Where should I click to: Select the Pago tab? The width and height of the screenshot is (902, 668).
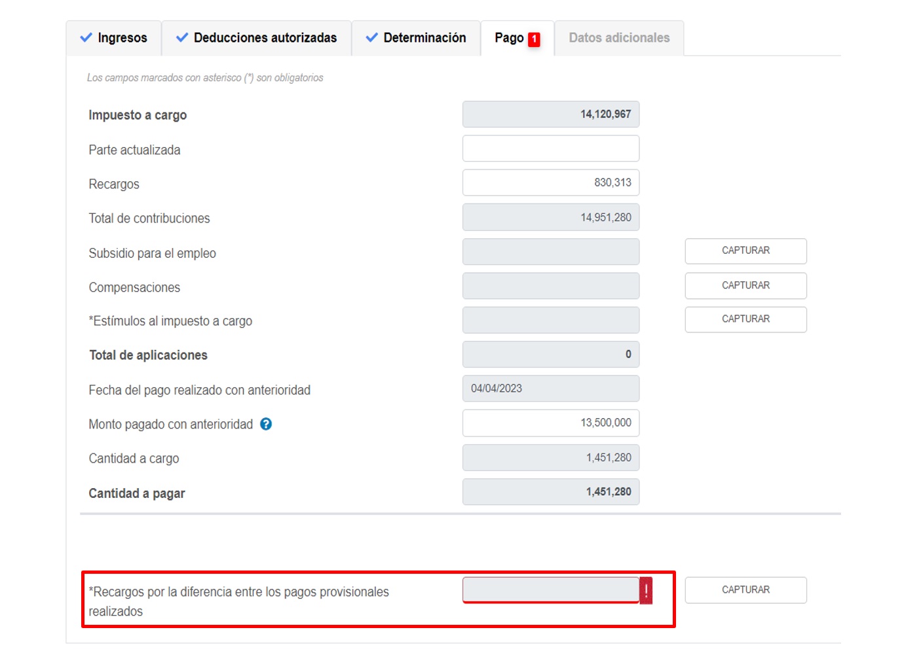pyautogui.click(x=509, y=38)
